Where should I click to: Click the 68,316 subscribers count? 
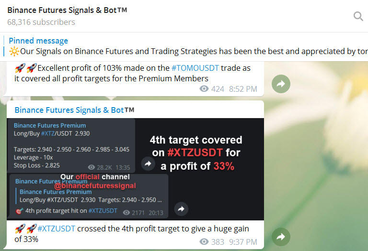point(41,22)
